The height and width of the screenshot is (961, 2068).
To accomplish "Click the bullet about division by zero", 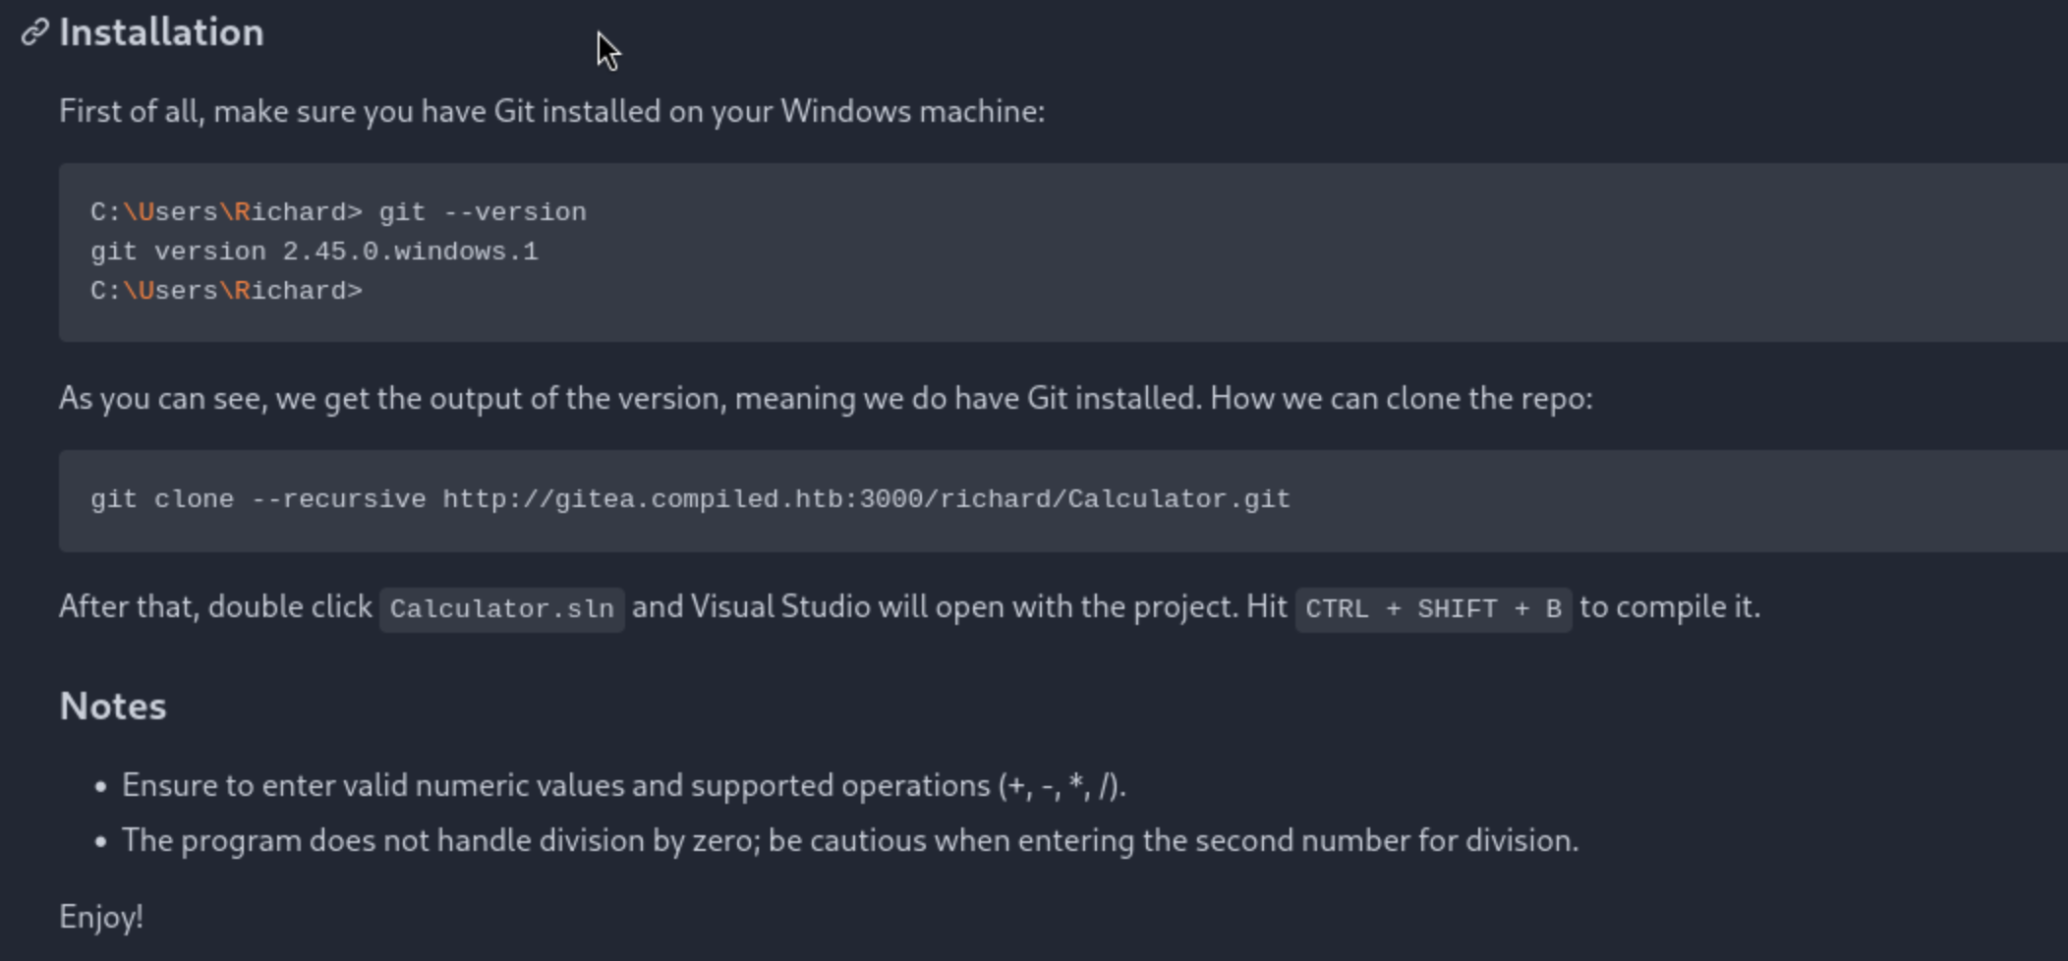I will click(x=850, y=841).
